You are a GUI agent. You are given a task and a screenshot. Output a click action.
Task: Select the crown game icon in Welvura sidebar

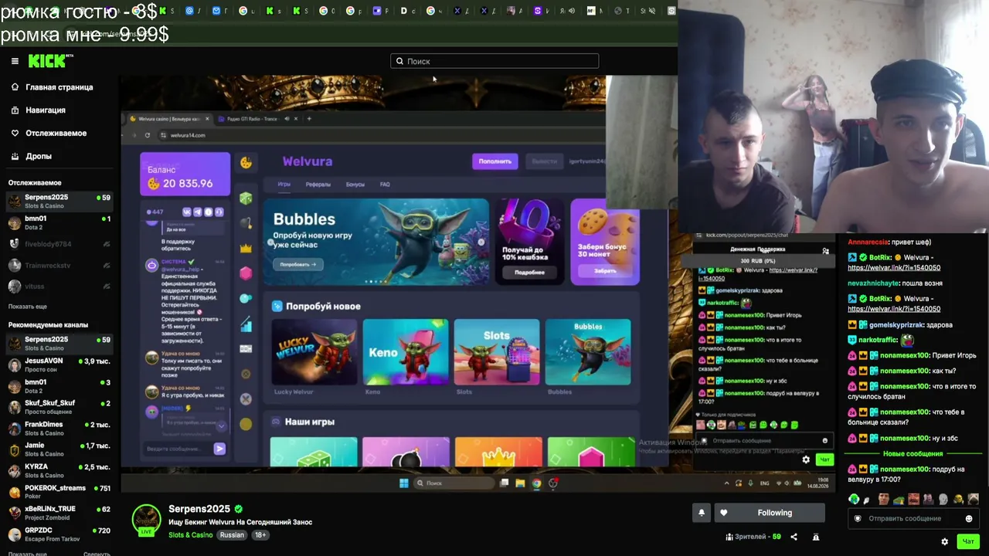(x=246, y=248)
